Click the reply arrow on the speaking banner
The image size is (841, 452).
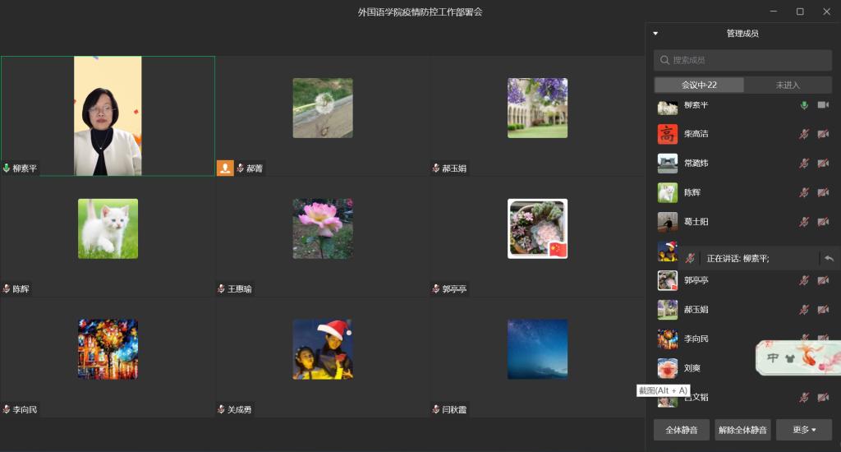829,258
